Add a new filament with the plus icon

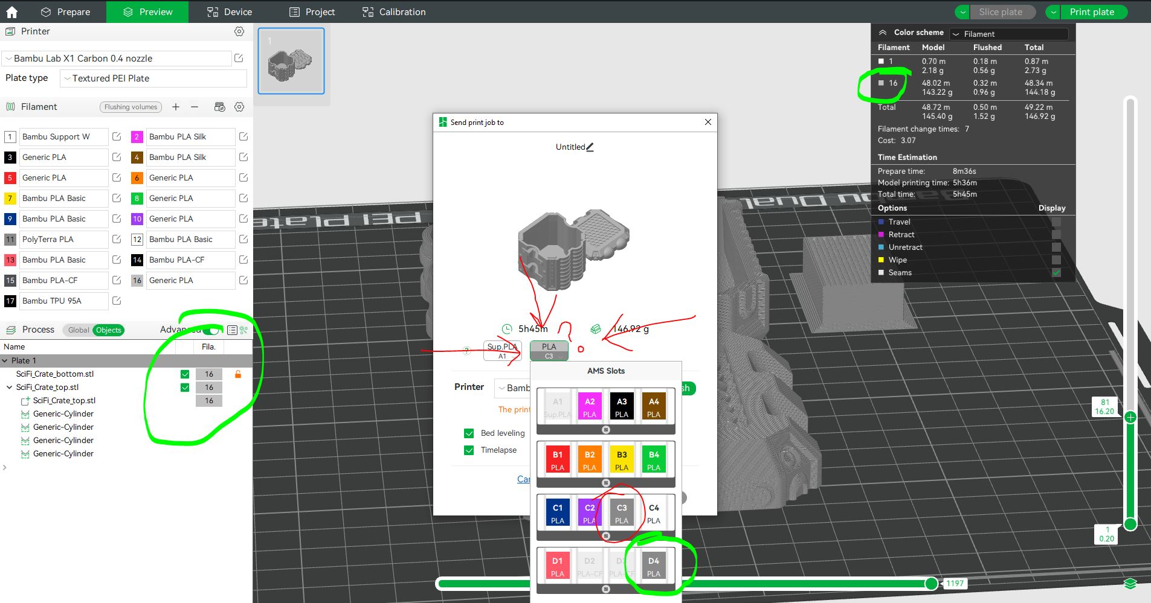(x=176, y=107)
